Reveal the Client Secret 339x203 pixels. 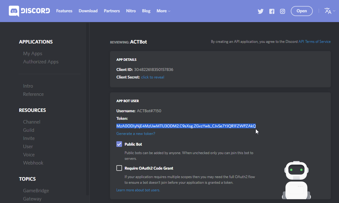pyautogui.click(x=153, y=77)
